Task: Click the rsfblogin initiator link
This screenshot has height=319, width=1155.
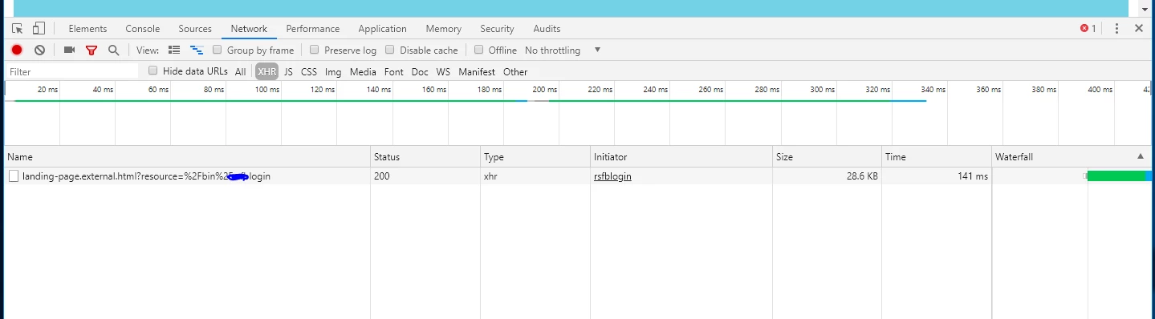Action: pyautogui.click(x=612, y=176)
